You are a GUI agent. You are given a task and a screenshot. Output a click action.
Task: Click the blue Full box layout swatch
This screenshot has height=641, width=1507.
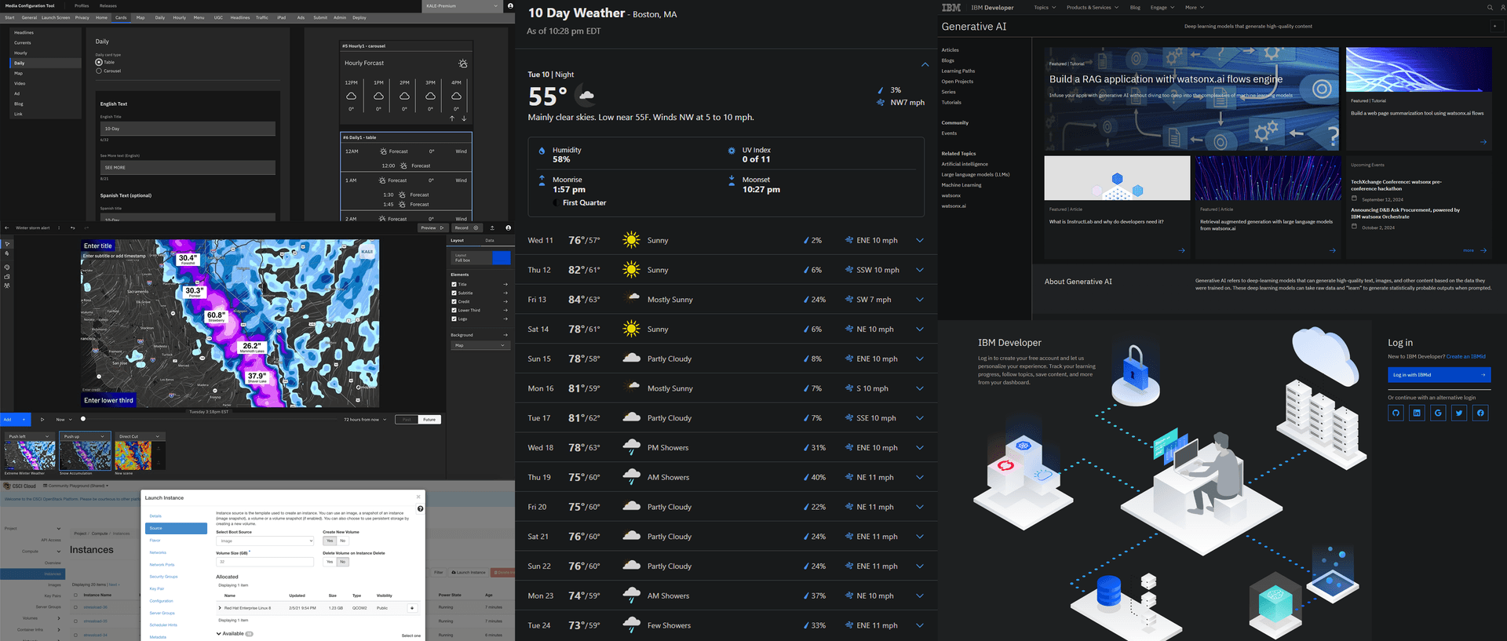[501, 257]
